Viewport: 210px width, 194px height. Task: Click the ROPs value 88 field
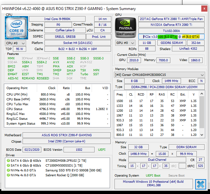pos(147,49)
